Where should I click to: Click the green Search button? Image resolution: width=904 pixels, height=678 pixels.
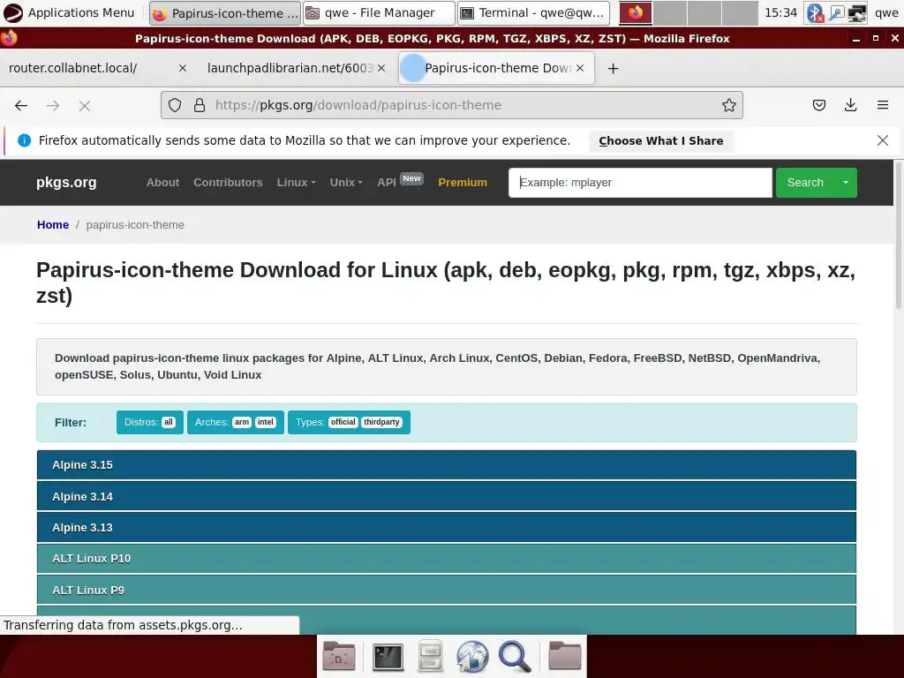805,183
